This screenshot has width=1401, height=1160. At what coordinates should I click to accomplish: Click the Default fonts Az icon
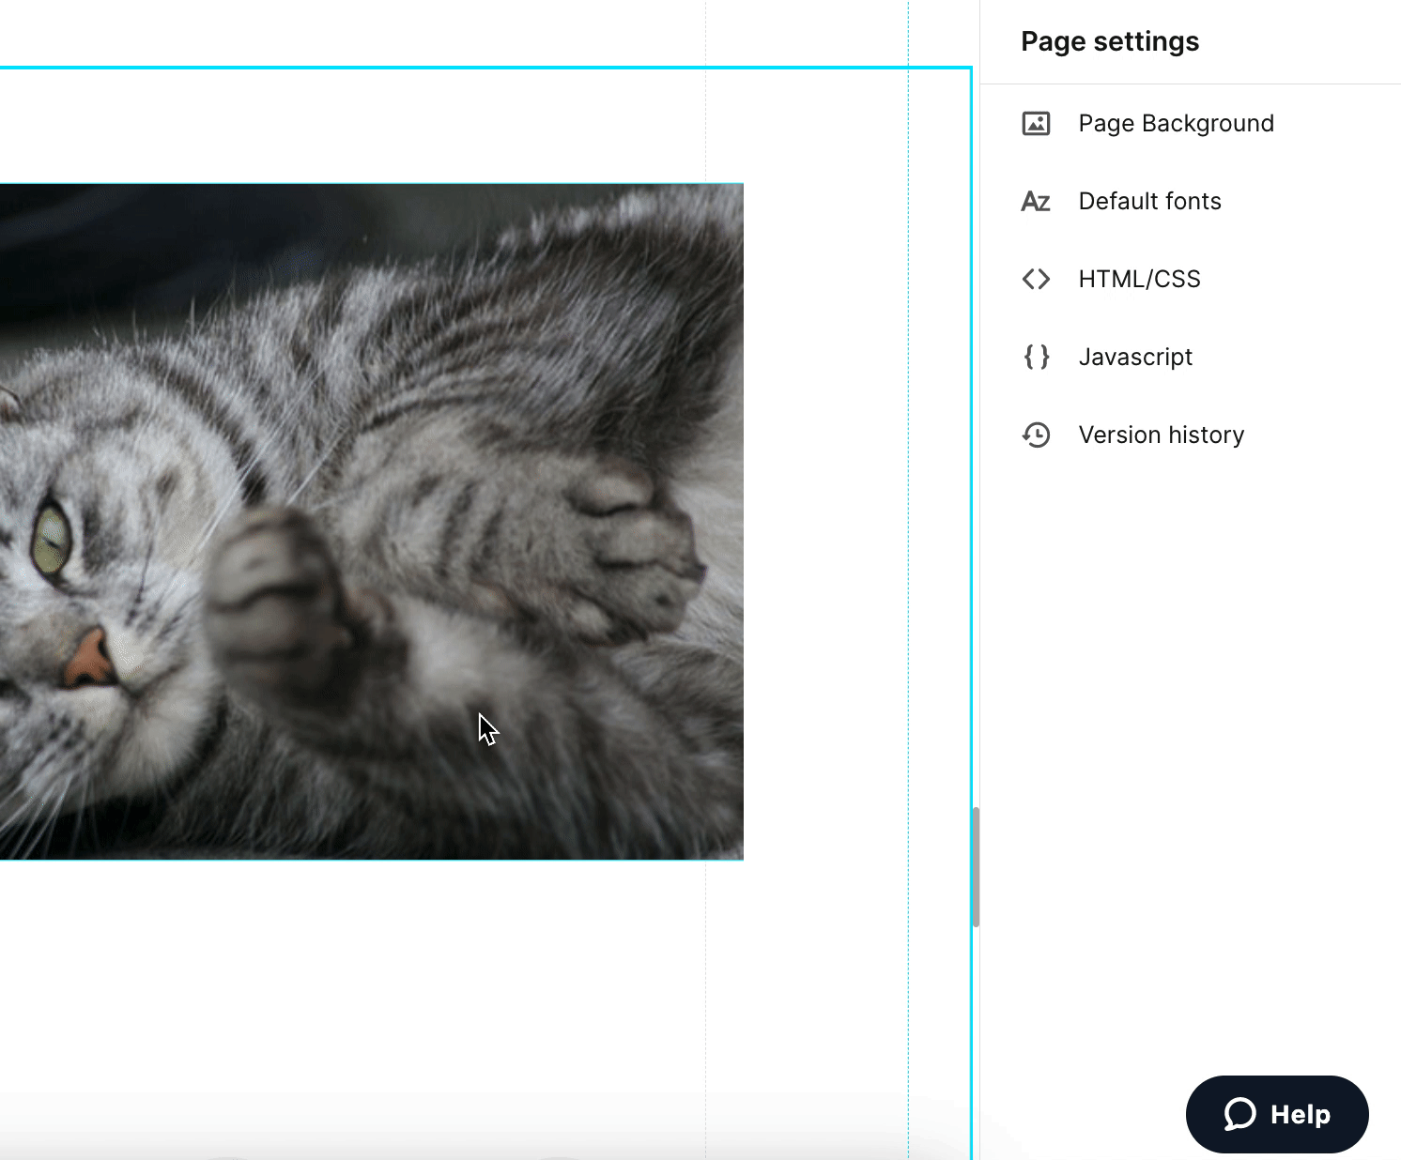coord(1036,201)
